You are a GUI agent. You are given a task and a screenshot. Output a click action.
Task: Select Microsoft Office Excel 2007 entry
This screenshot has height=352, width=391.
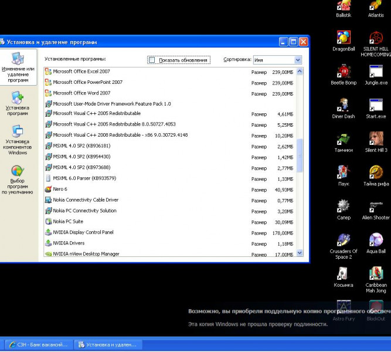169,72
